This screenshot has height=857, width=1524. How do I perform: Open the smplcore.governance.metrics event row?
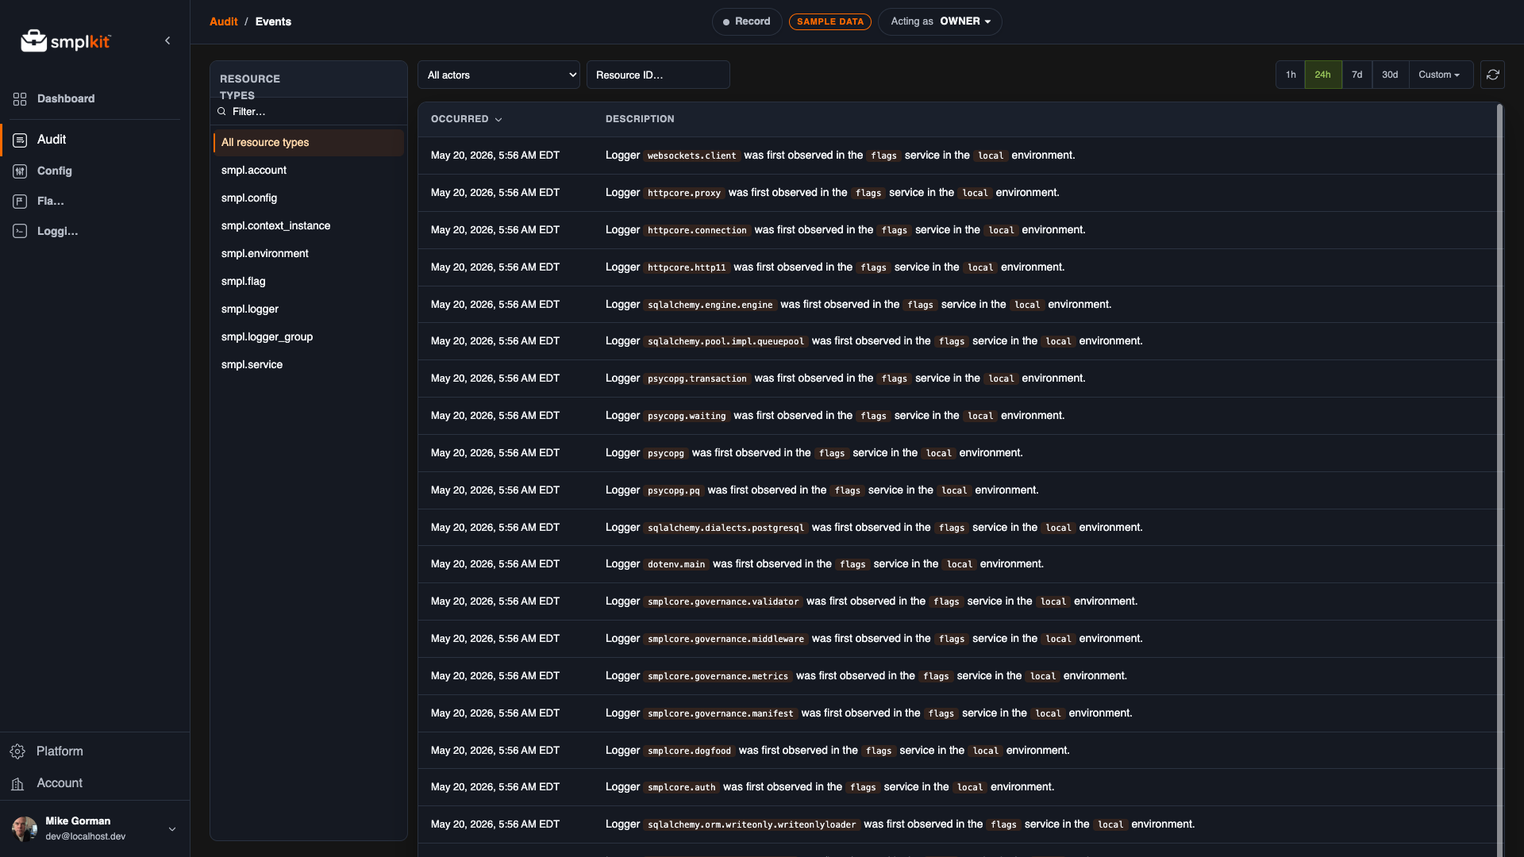click(957, 676)
